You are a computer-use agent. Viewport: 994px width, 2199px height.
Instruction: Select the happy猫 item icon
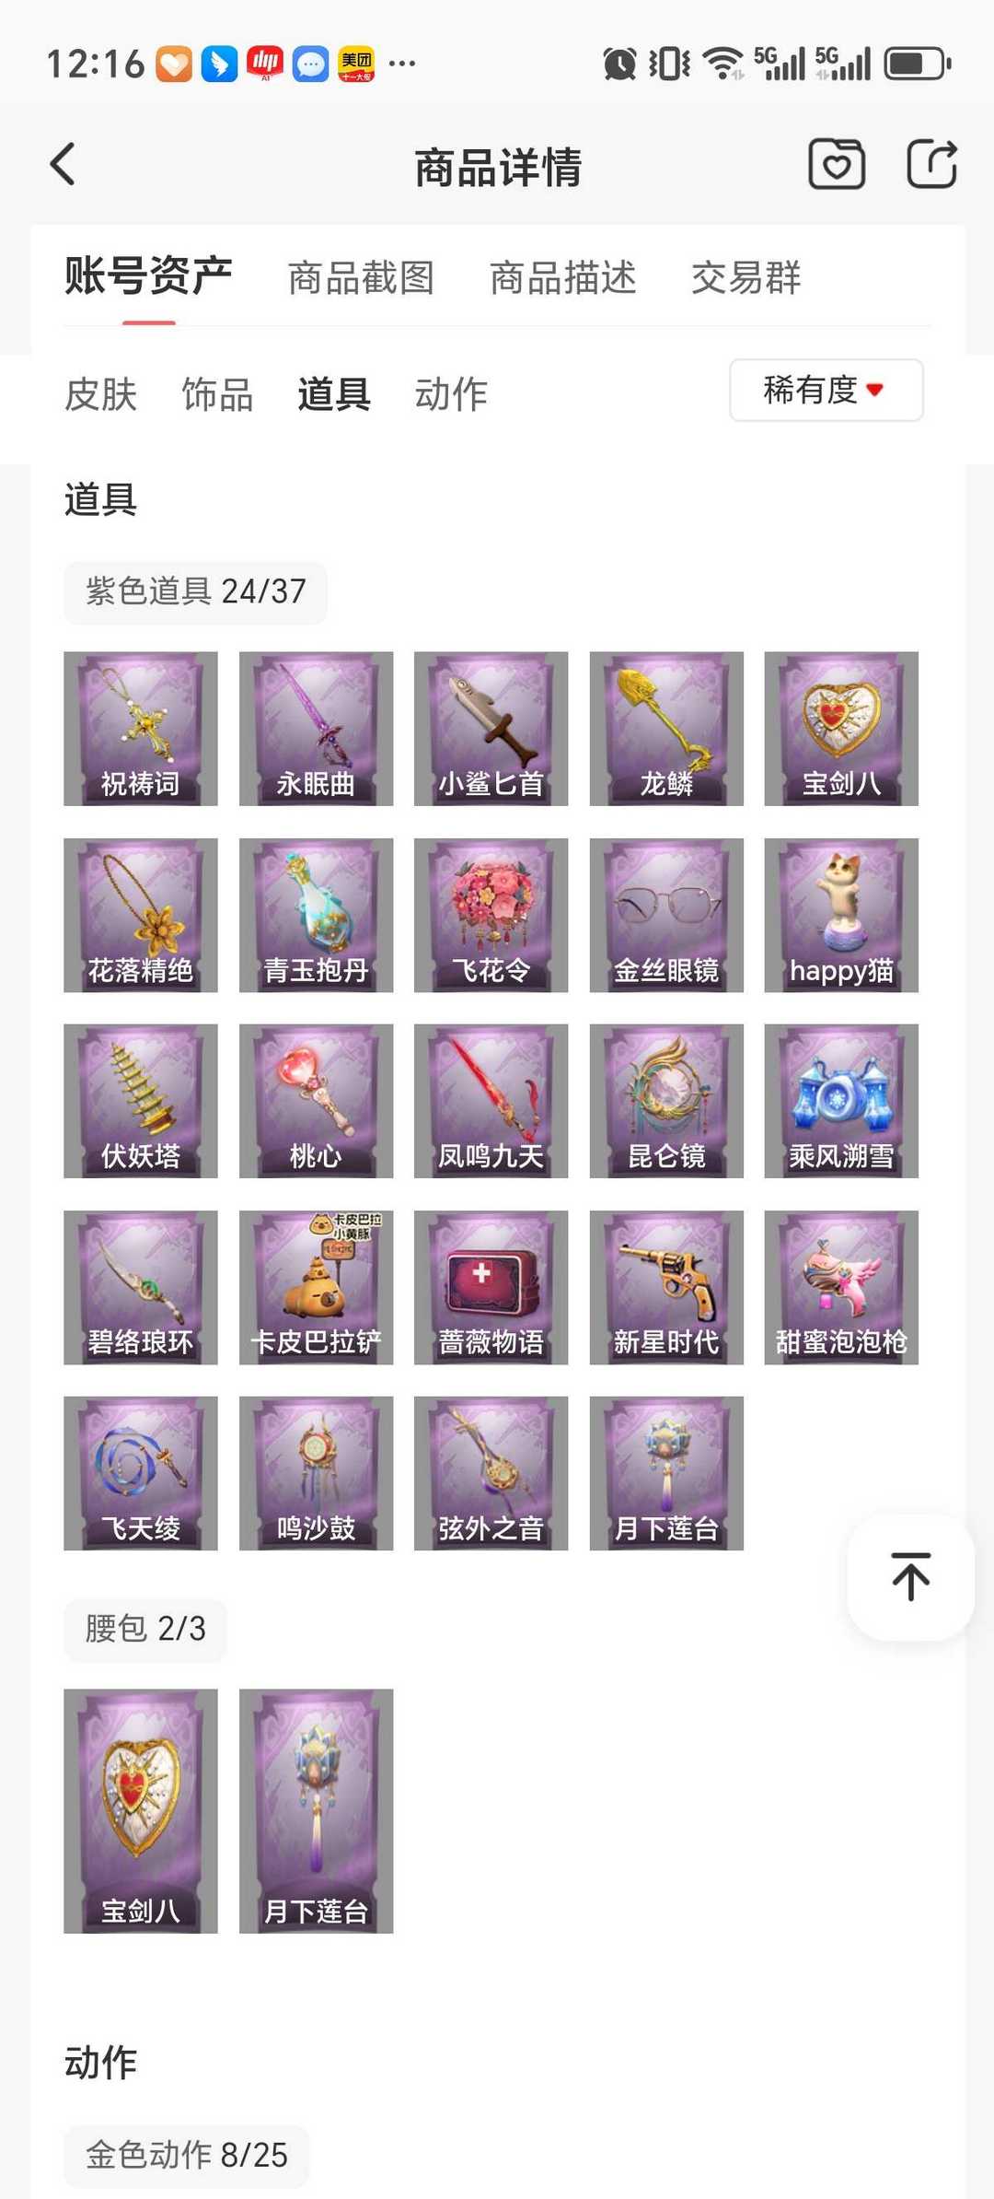(x=841, y=915)
